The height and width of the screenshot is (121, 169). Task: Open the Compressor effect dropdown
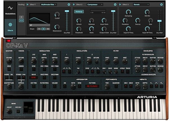[x=95, y=5]
